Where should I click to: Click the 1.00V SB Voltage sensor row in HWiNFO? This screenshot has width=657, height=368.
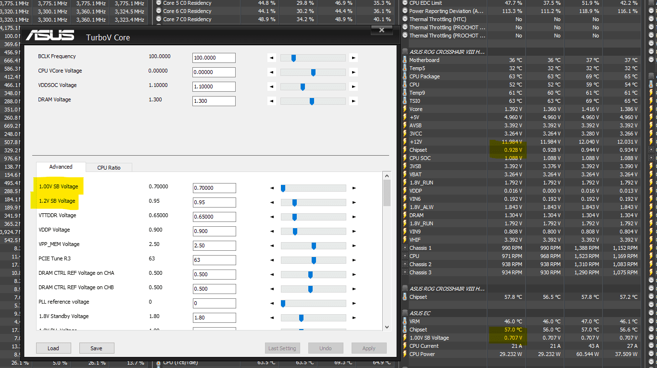pos(521,338)
